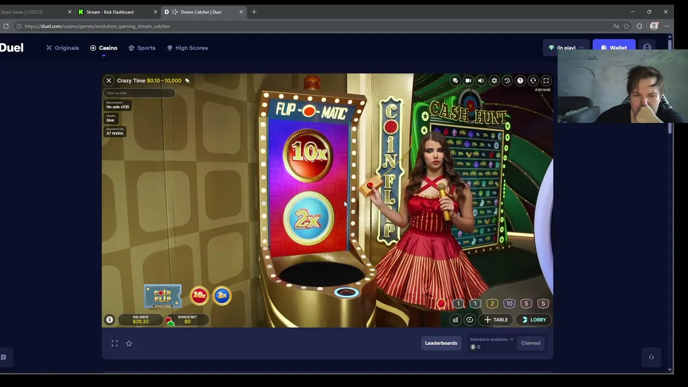Add another table with +TABLE

[x=496, y=320]
